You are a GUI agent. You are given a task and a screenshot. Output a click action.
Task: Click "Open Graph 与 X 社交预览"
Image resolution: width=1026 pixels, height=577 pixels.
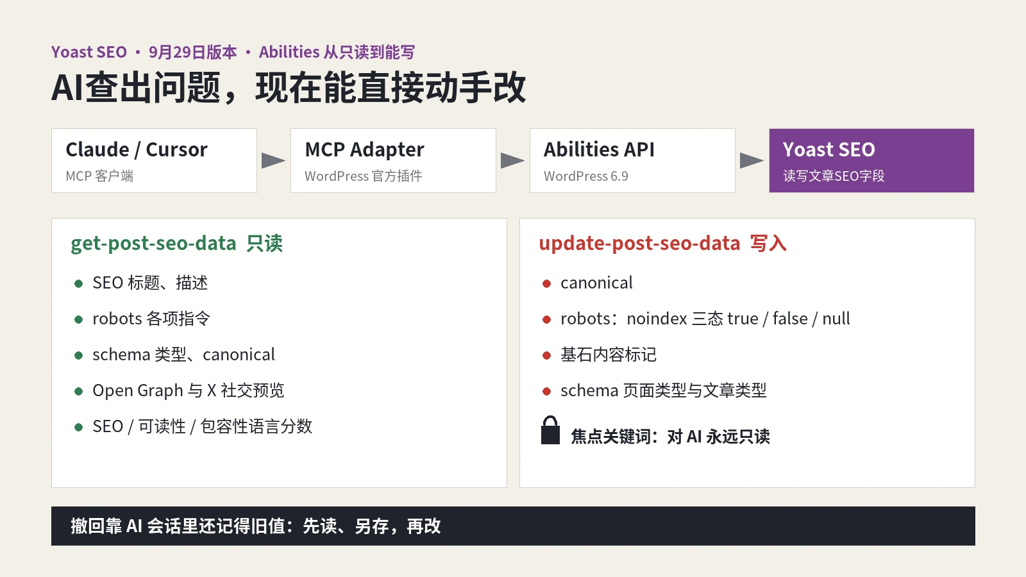(x=189, y=390)
